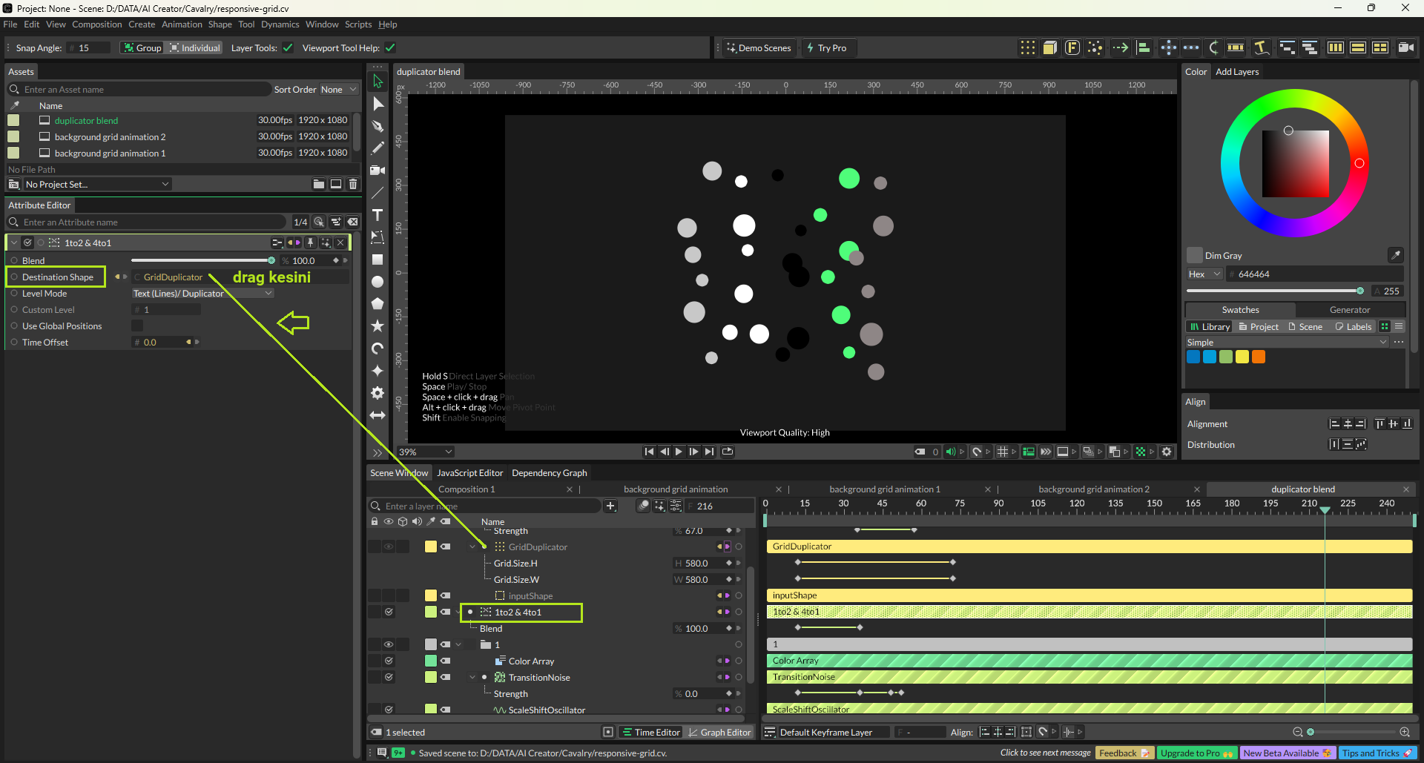Screen dimensions: 1424x763
Task: Select the Polygon shape tool
Action: (378, 304)
